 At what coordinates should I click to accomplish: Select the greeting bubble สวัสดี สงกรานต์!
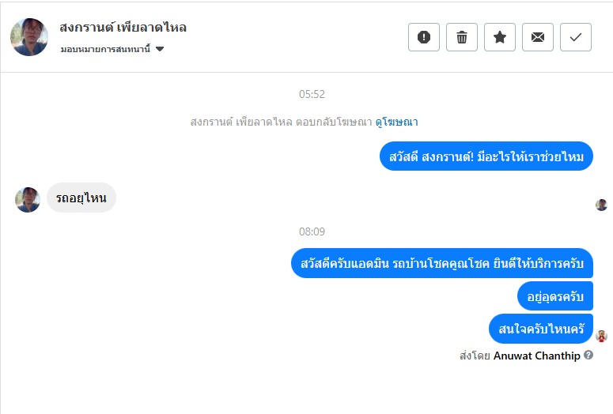click(x=486, y=156)
